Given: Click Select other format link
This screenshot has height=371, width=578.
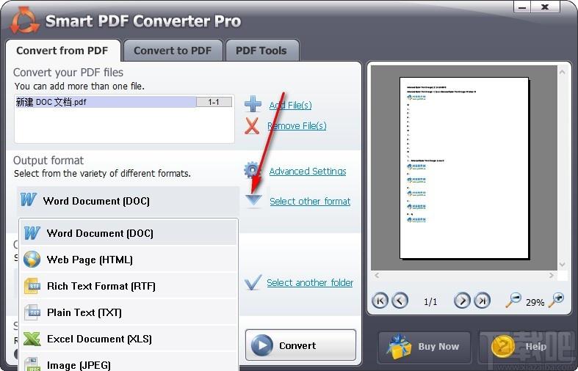Looking at the screenshot, I should click(310, 202).
